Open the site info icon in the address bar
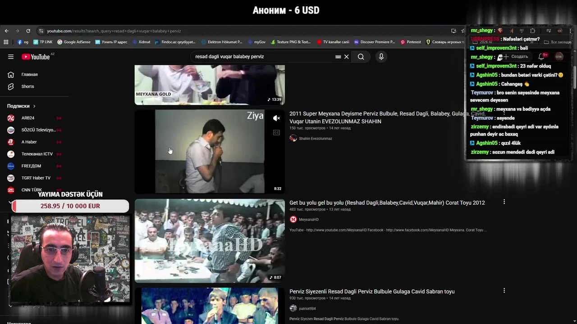This screenshot has height=324, width=577. pyautogui.click(x=41, y=31)
